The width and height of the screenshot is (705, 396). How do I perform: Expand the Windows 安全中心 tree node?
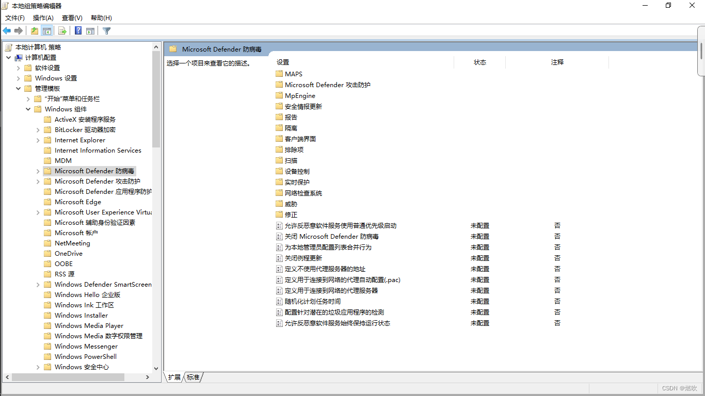(38, 367)
